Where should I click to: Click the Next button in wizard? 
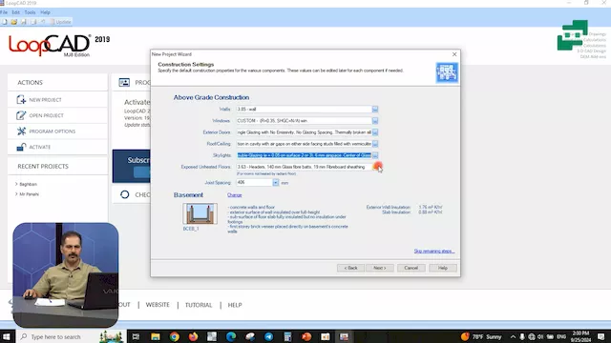pyautogui.click(x=380, y=268)
